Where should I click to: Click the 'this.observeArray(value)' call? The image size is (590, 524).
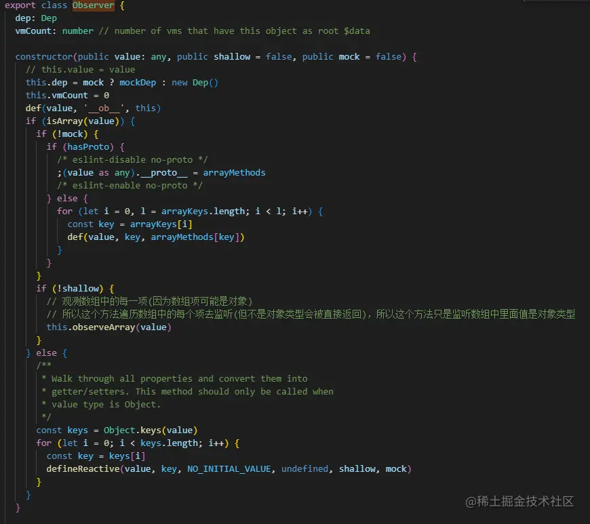coord(109,327)
